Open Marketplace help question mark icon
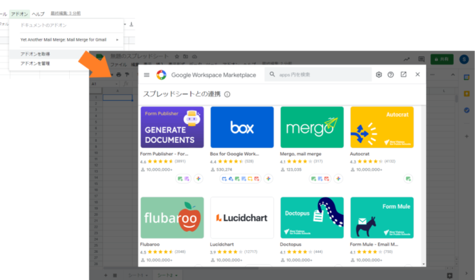The height and width of the screenshot is (280, 475). (x=391, y=75)
